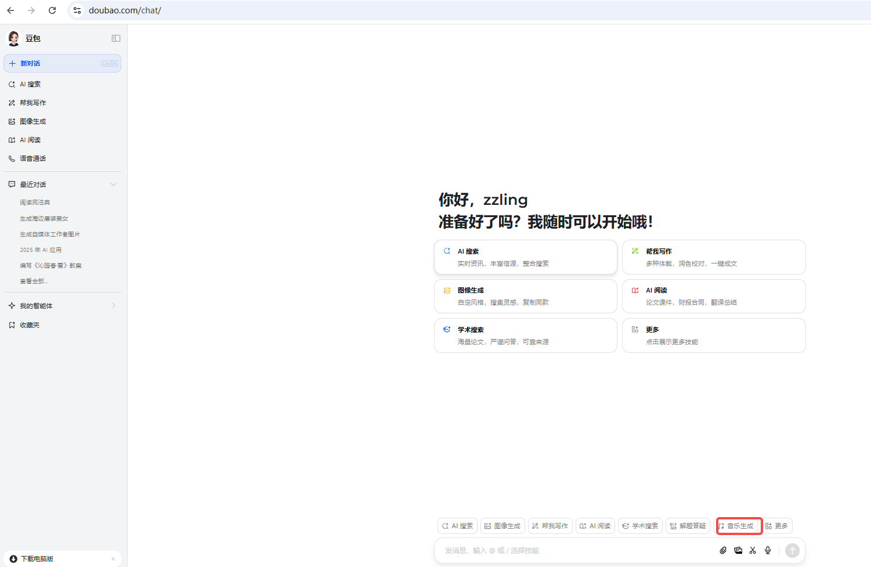The image size is (871, 567).
Task: Click 查看全部... under recent conversations
Action: 34,281
